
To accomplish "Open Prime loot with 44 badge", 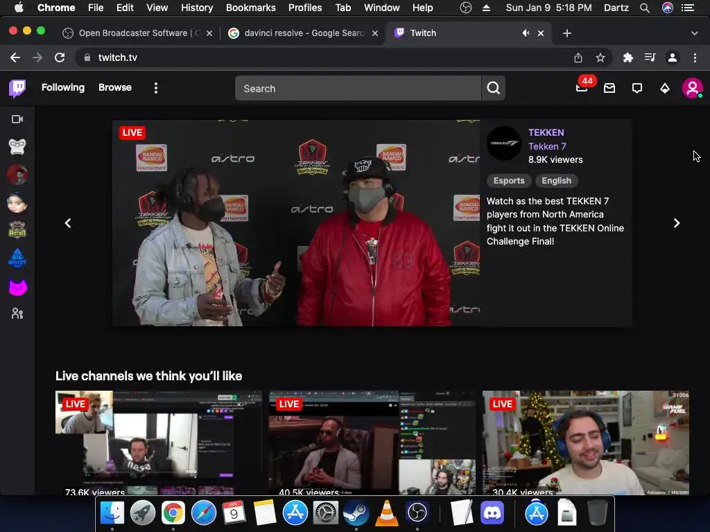I will pos(582,88).
